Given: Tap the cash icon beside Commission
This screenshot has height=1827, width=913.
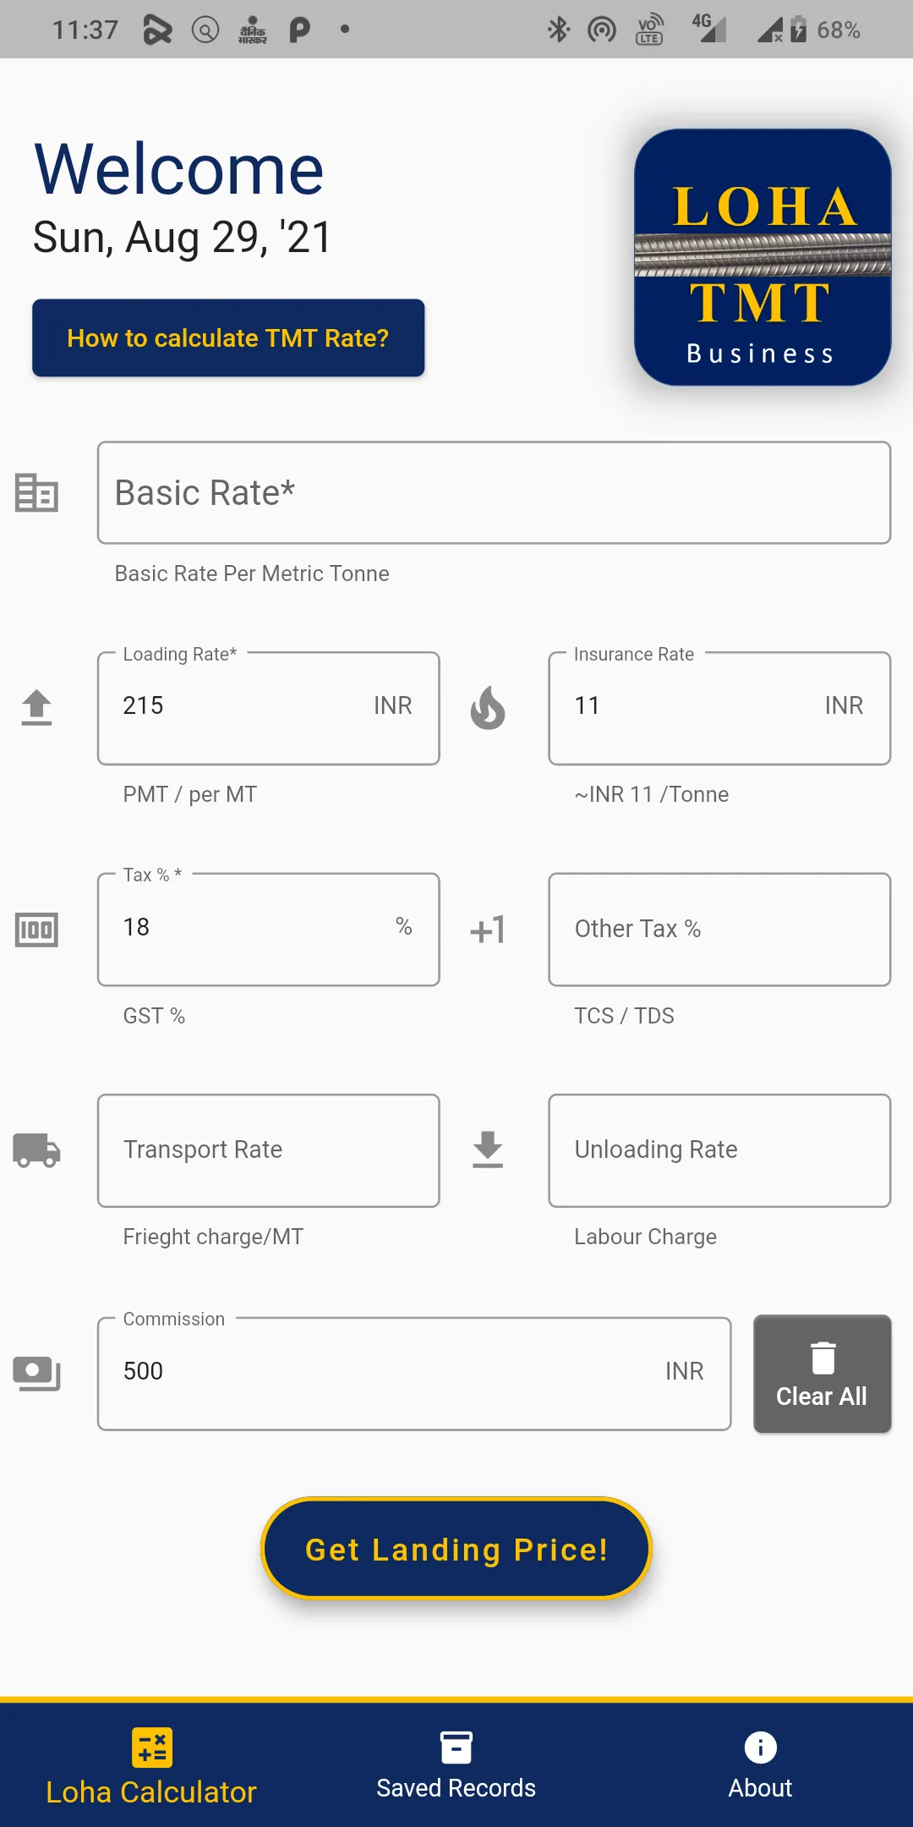Looking at the screenshot, I should [x=36, y=1373].
